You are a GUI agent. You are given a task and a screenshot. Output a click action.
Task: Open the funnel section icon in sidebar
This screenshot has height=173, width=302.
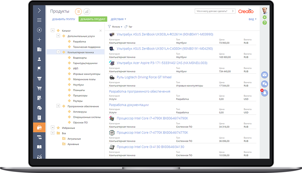[39, 79]
